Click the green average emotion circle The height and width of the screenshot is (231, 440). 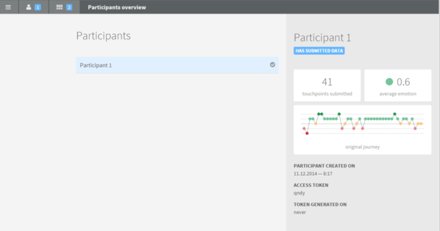(x=389, y=82)
